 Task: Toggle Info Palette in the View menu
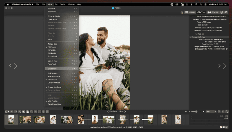pos(62,101)
